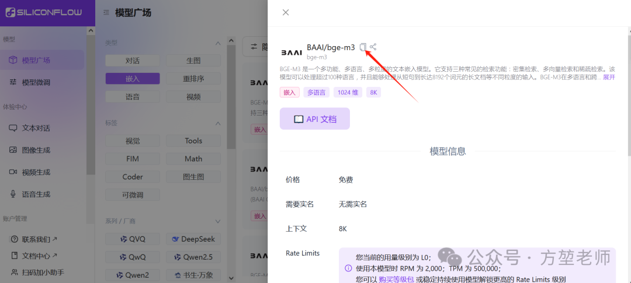Viewport: 631px width, 283px height.
Task: Click the 模型微调 sliders icon
Action: click(x=13, y=82)
